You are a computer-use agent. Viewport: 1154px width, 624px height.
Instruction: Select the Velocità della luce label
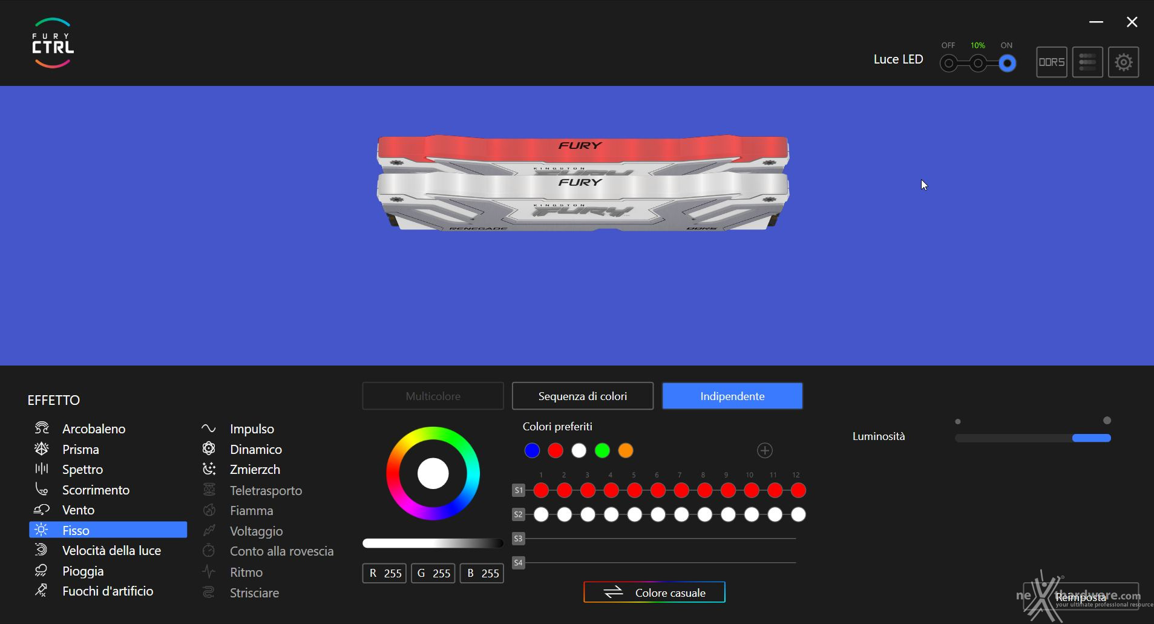tap(111, 550)
